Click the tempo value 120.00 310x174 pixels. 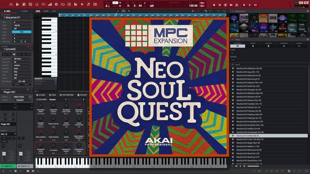tap(193, 6)
